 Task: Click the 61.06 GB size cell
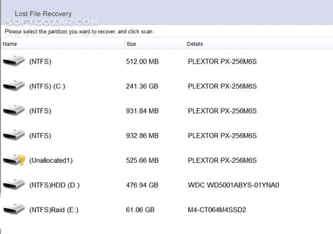[140, 210]
